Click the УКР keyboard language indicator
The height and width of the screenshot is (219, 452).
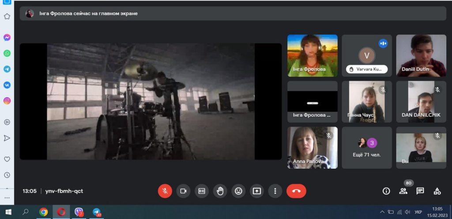tap(418, 212)
